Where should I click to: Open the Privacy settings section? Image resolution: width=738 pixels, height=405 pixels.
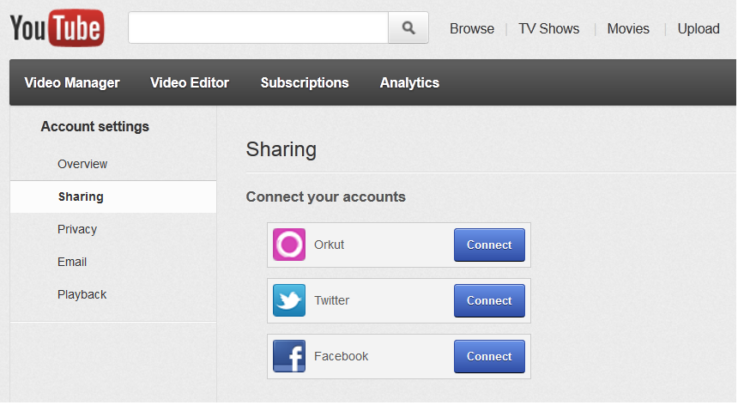click(77, 229)
